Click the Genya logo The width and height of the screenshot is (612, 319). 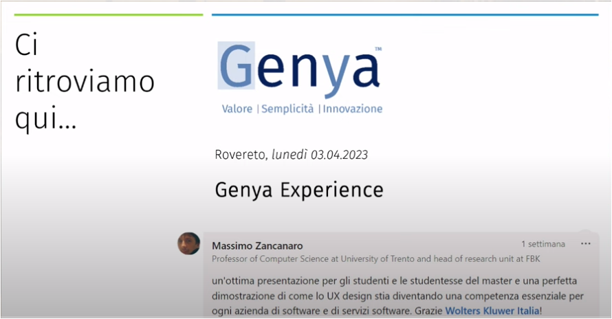[299, 69]
